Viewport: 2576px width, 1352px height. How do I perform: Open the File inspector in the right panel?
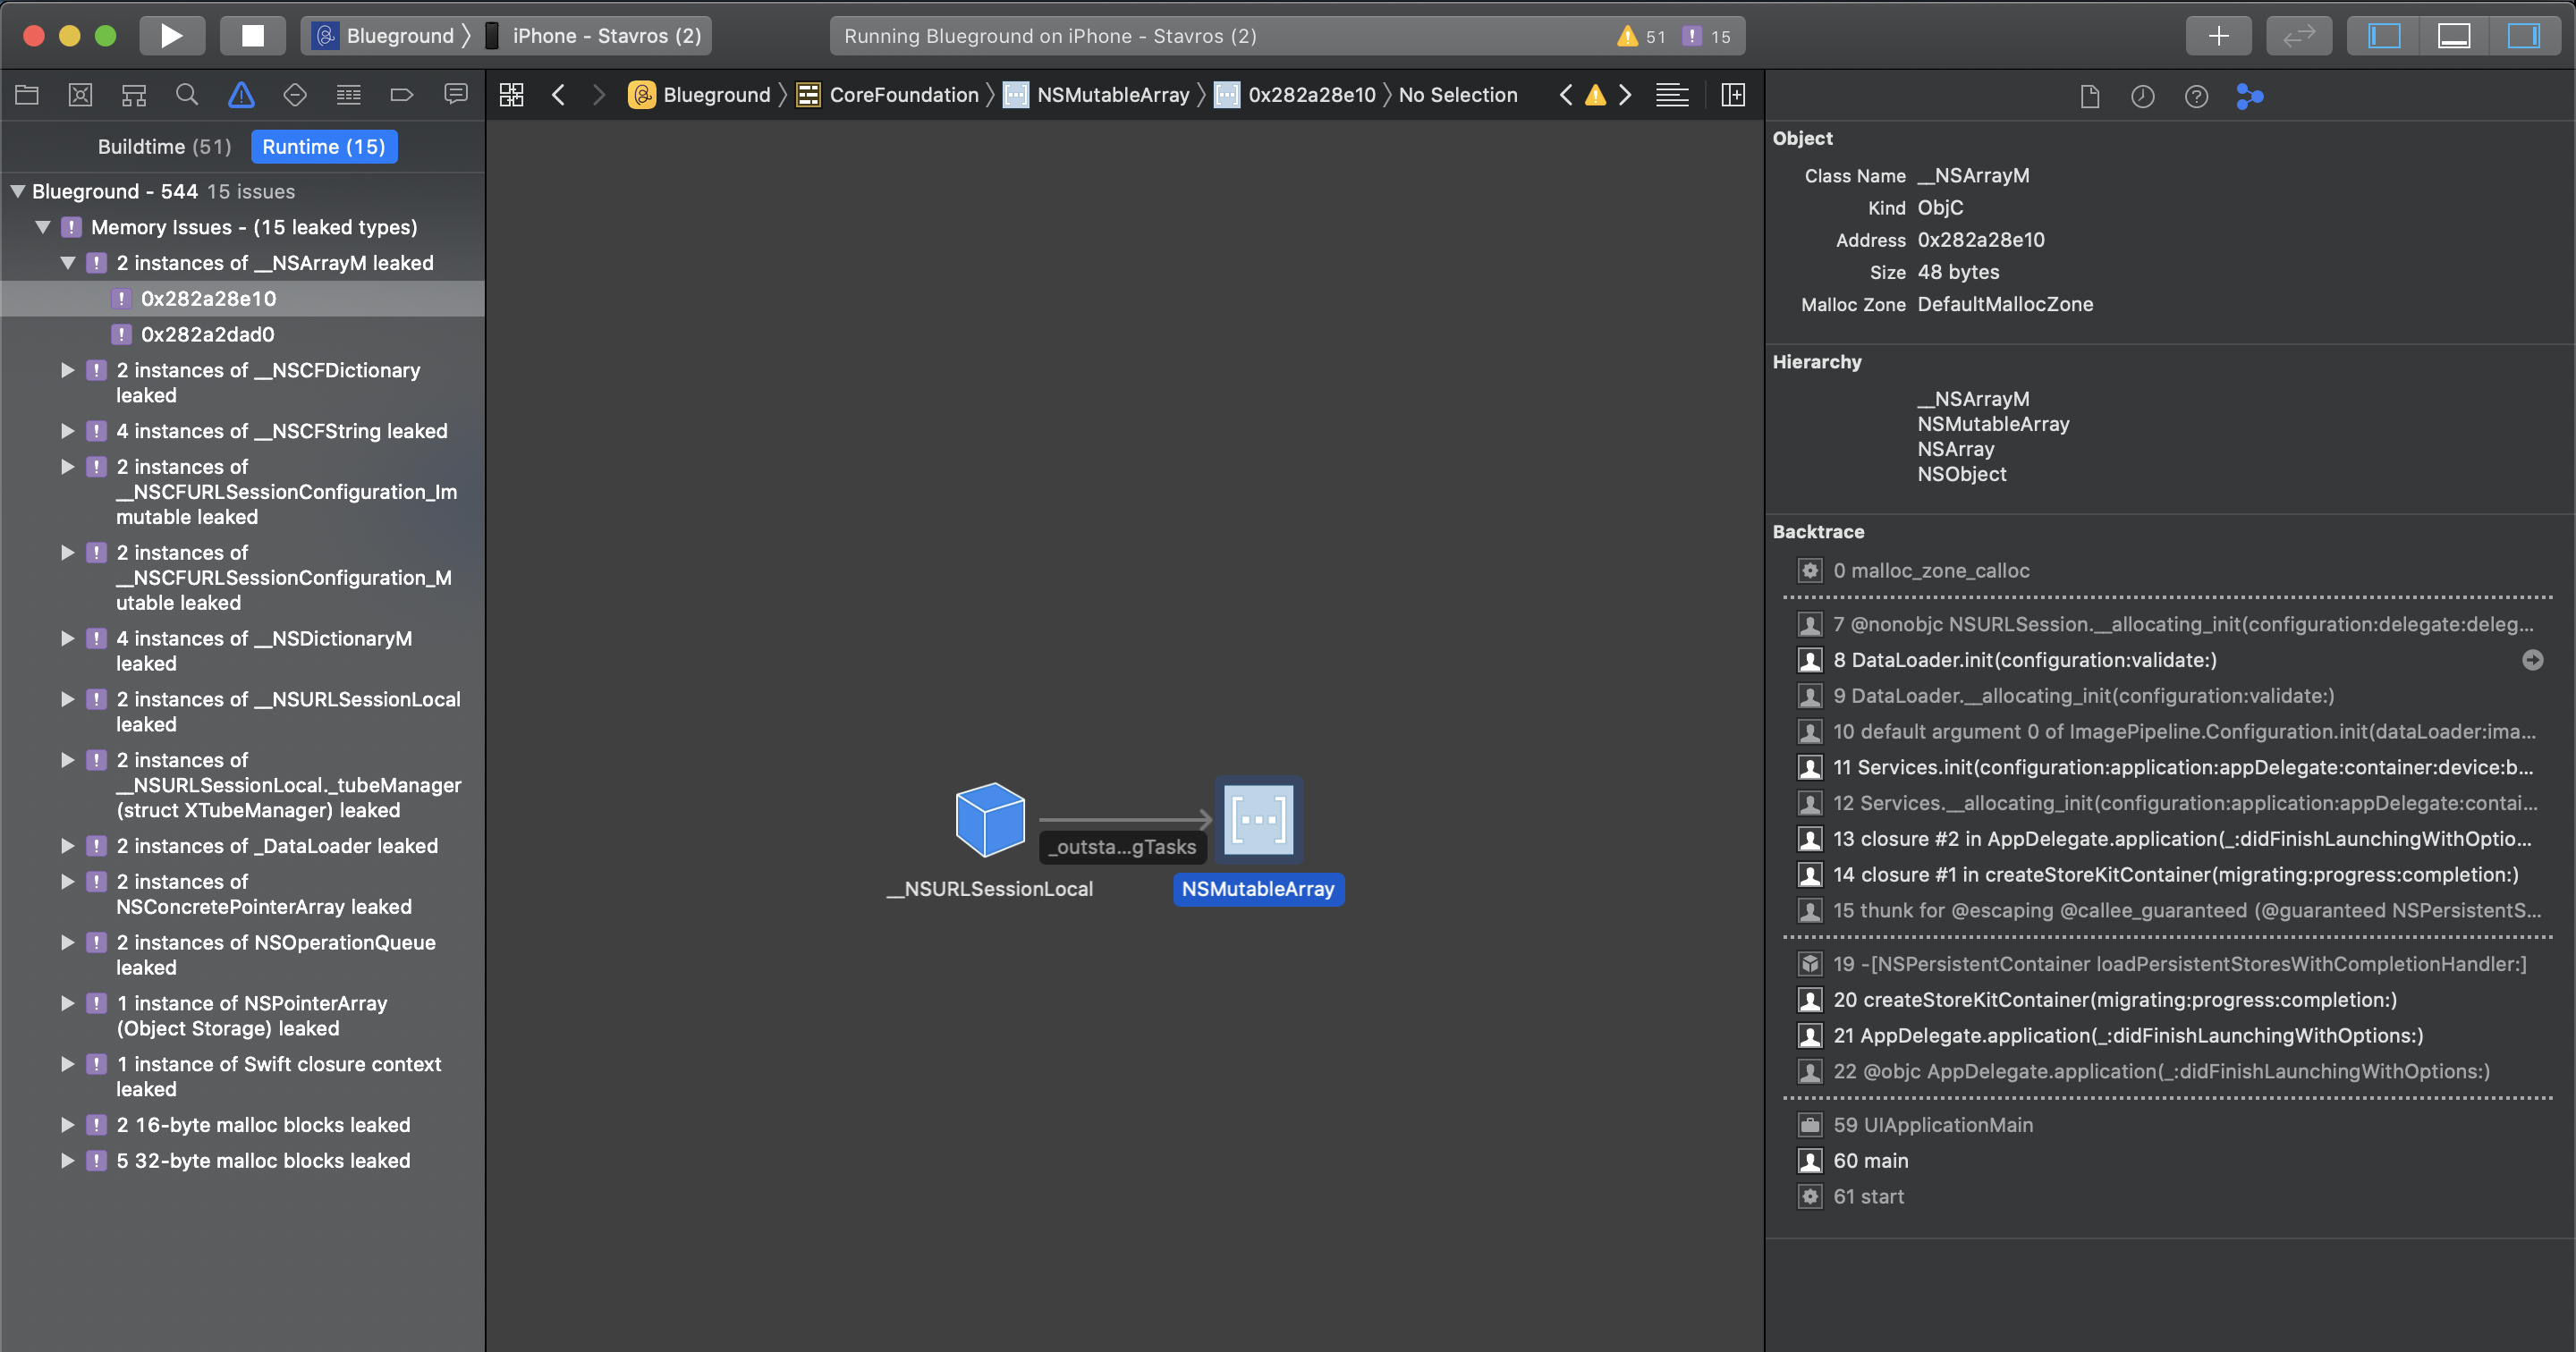click(2090, 96)
